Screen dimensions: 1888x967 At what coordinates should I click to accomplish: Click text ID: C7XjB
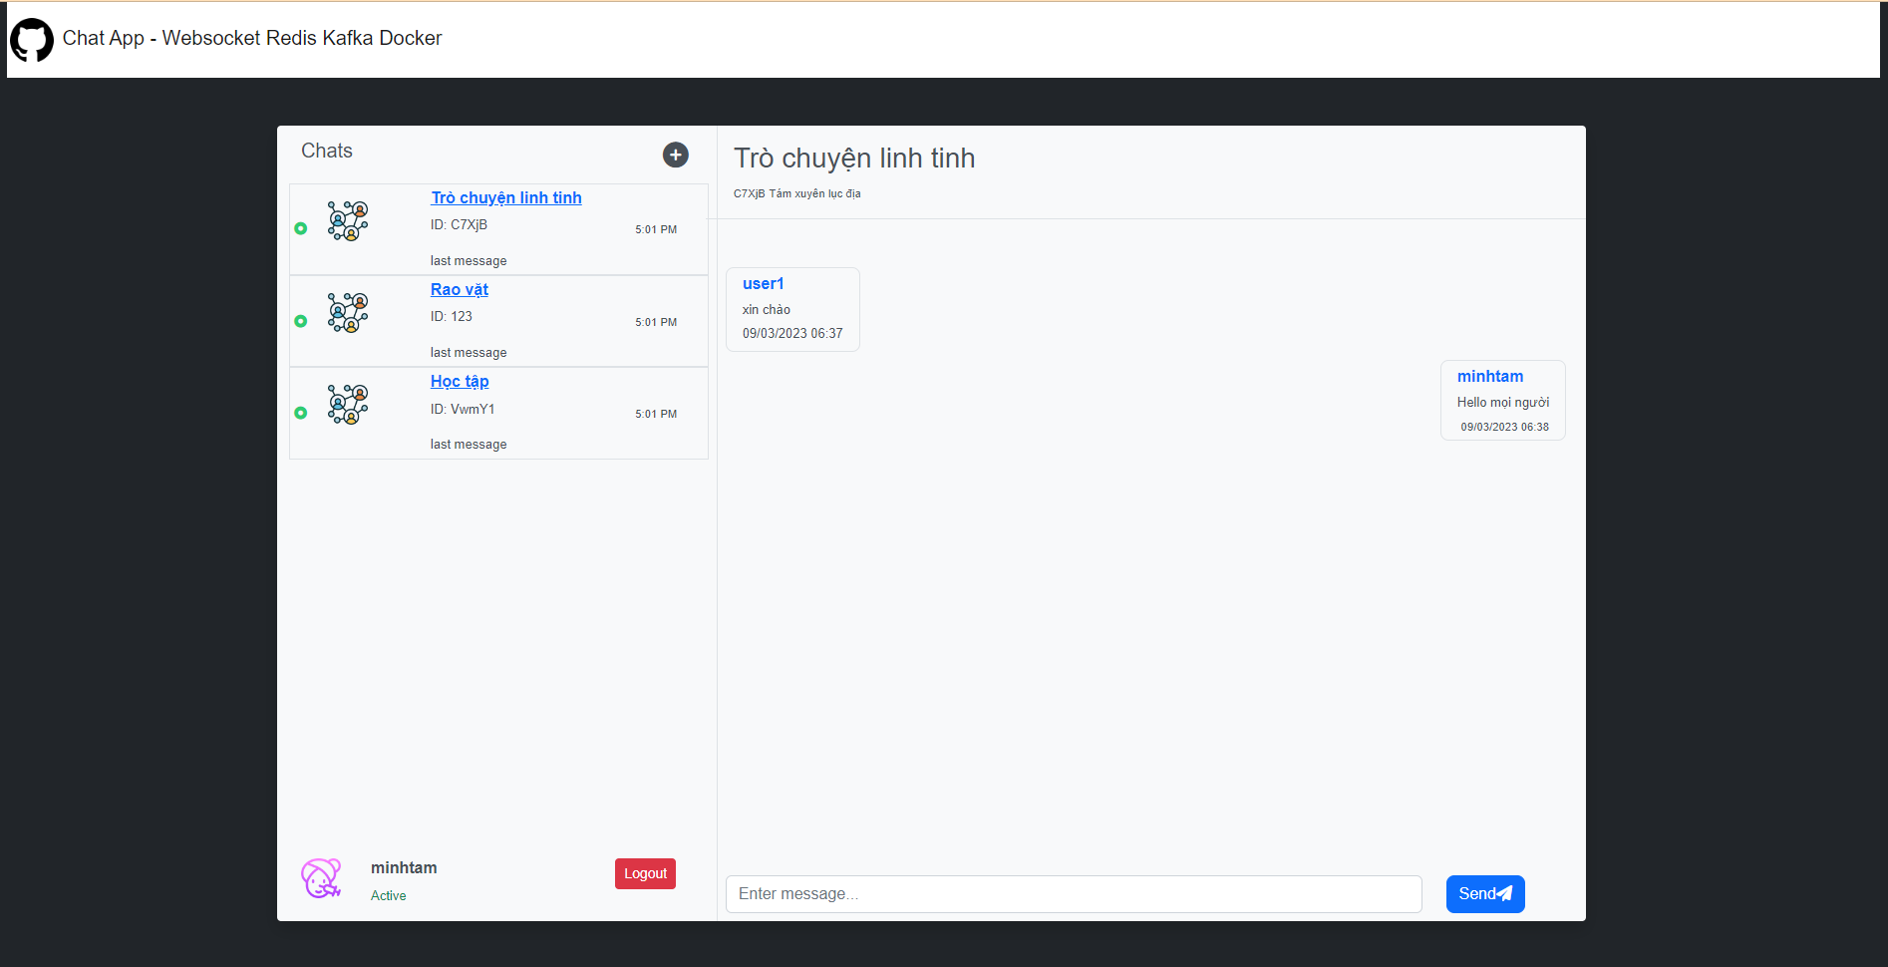pyautogui.click(x=459, y=224)
